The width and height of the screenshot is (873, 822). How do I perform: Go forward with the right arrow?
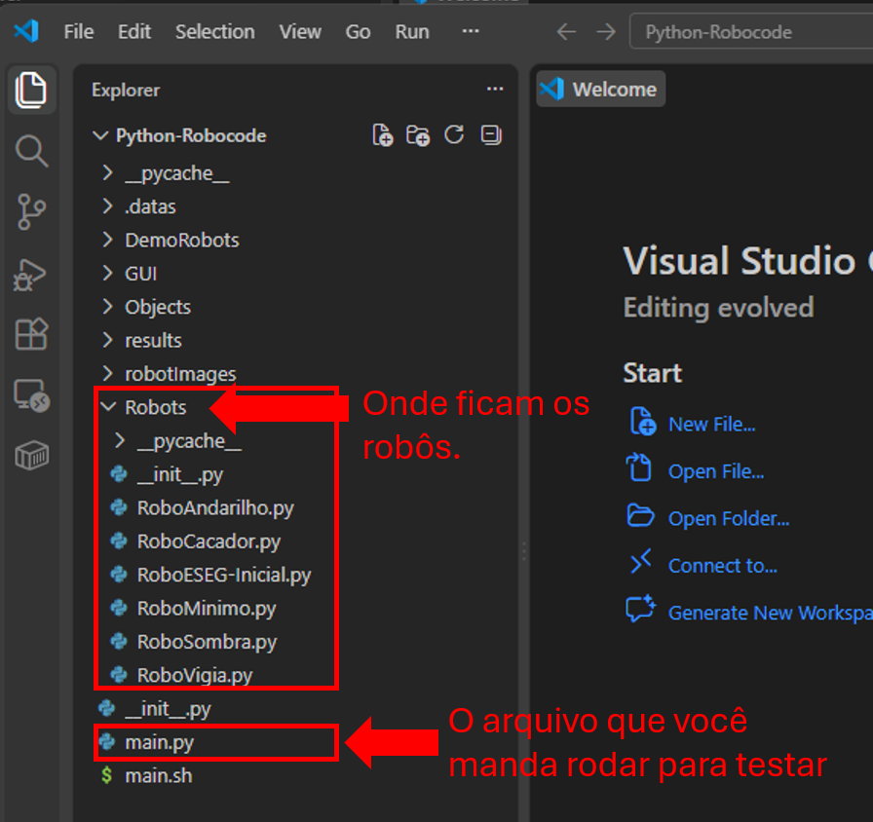606,32
